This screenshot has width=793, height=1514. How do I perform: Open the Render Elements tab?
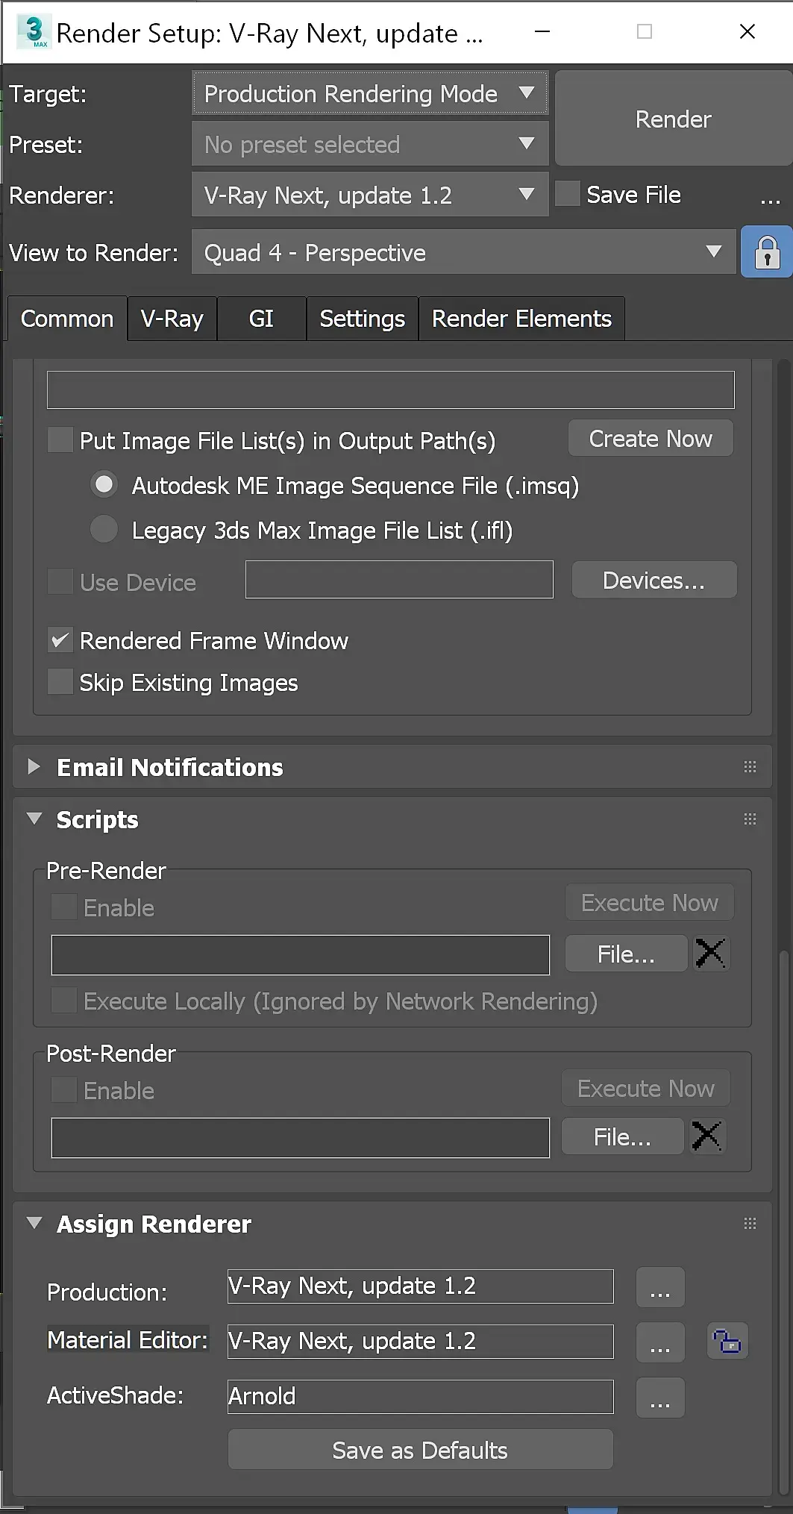(521, 319)
